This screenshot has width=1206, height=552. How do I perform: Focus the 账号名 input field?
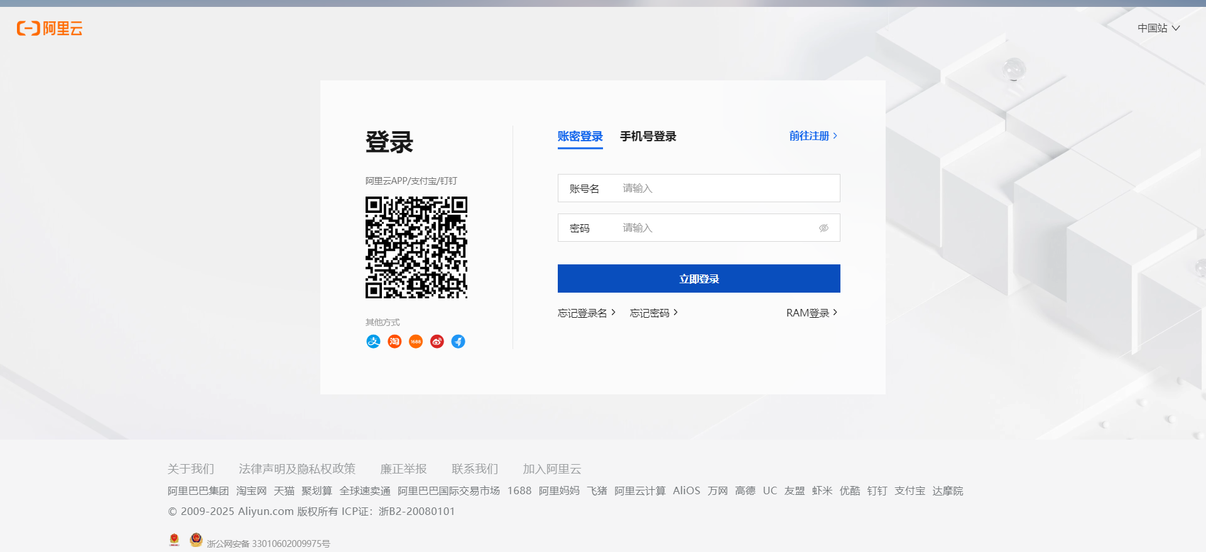click(x=699, y=188)
